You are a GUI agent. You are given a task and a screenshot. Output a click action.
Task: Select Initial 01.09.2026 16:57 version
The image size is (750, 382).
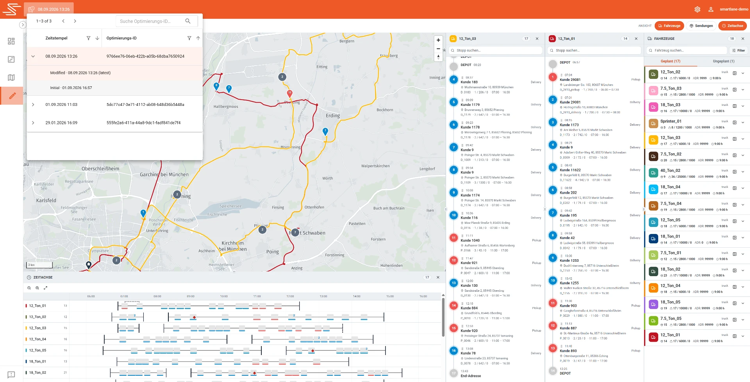coord(114,88)
